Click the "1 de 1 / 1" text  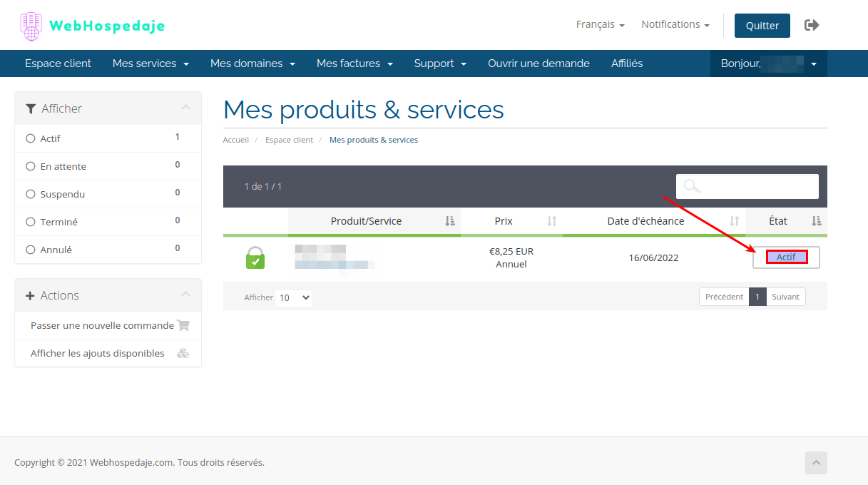click(x=263, y=186)
